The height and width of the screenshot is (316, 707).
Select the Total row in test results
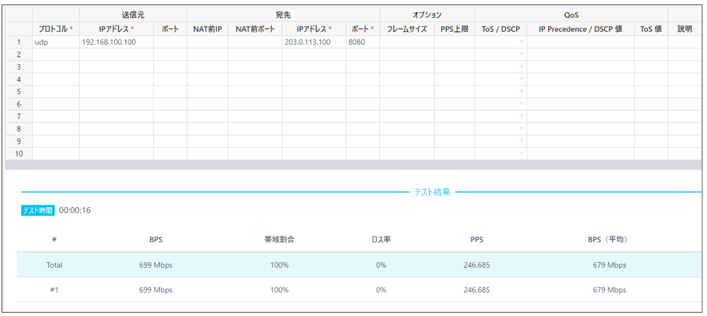354,265
